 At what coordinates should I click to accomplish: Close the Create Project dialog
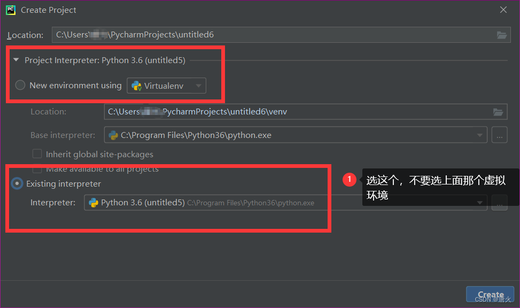click(x=503, y=10)
